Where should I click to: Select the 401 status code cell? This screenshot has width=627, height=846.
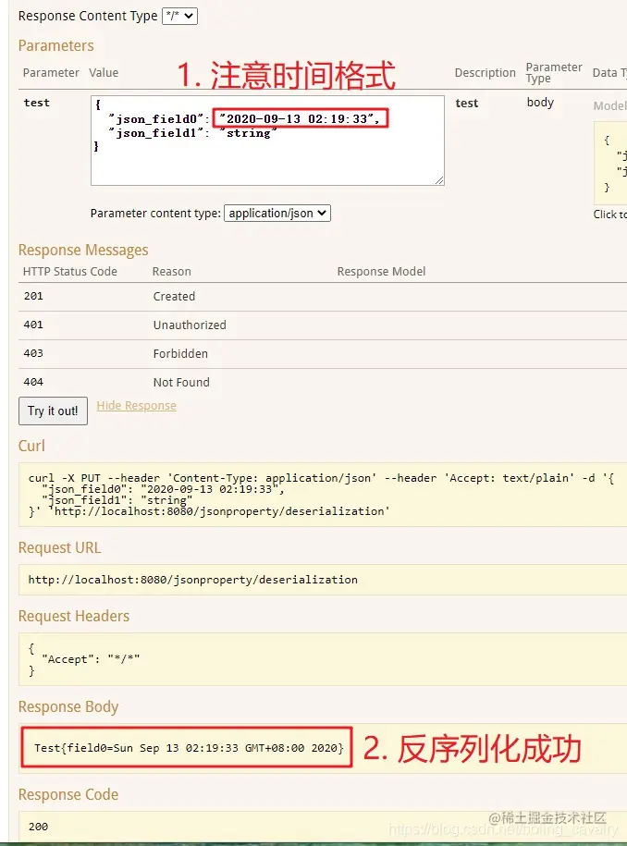33,325
